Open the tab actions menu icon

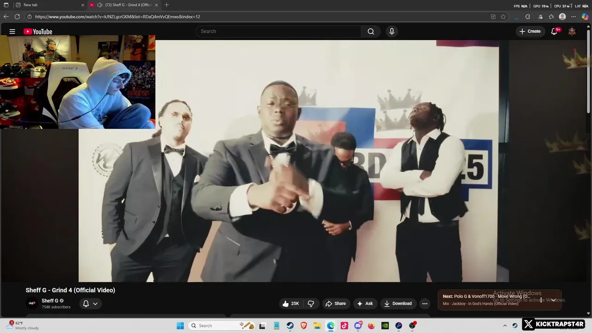tap(6, 5)
